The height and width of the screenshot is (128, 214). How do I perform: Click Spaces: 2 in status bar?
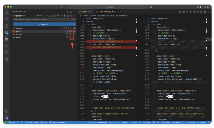point(126,122)
